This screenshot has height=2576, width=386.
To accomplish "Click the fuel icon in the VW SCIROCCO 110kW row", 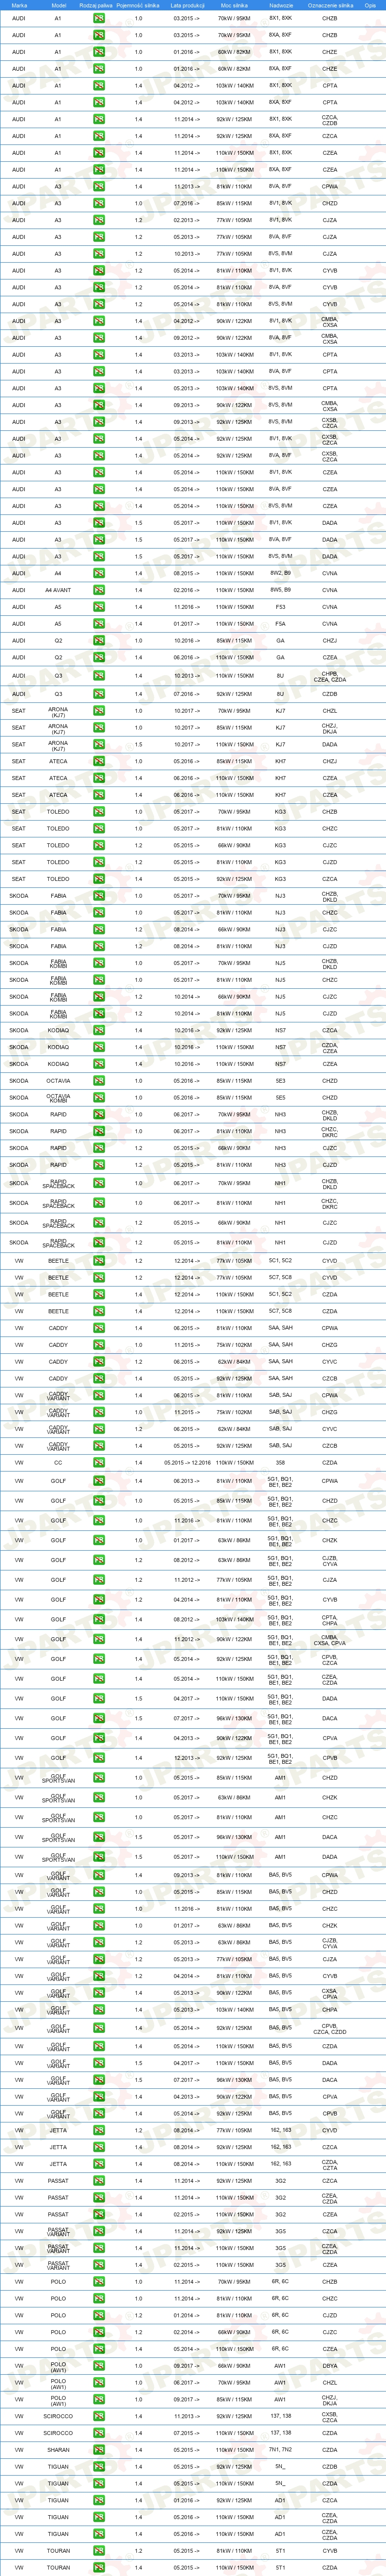I will coord(99,2433).
